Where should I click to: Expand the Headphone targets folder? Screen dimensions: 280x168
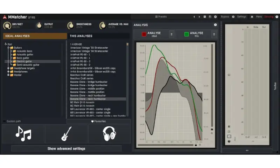[x=8, y=68]
